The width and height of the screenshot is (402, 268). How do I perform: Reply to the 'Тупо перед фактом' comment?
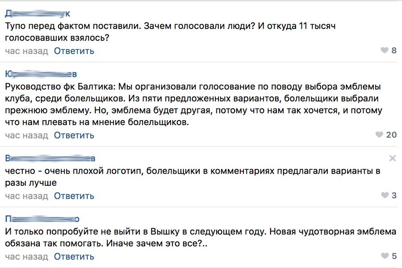[74, 50]
